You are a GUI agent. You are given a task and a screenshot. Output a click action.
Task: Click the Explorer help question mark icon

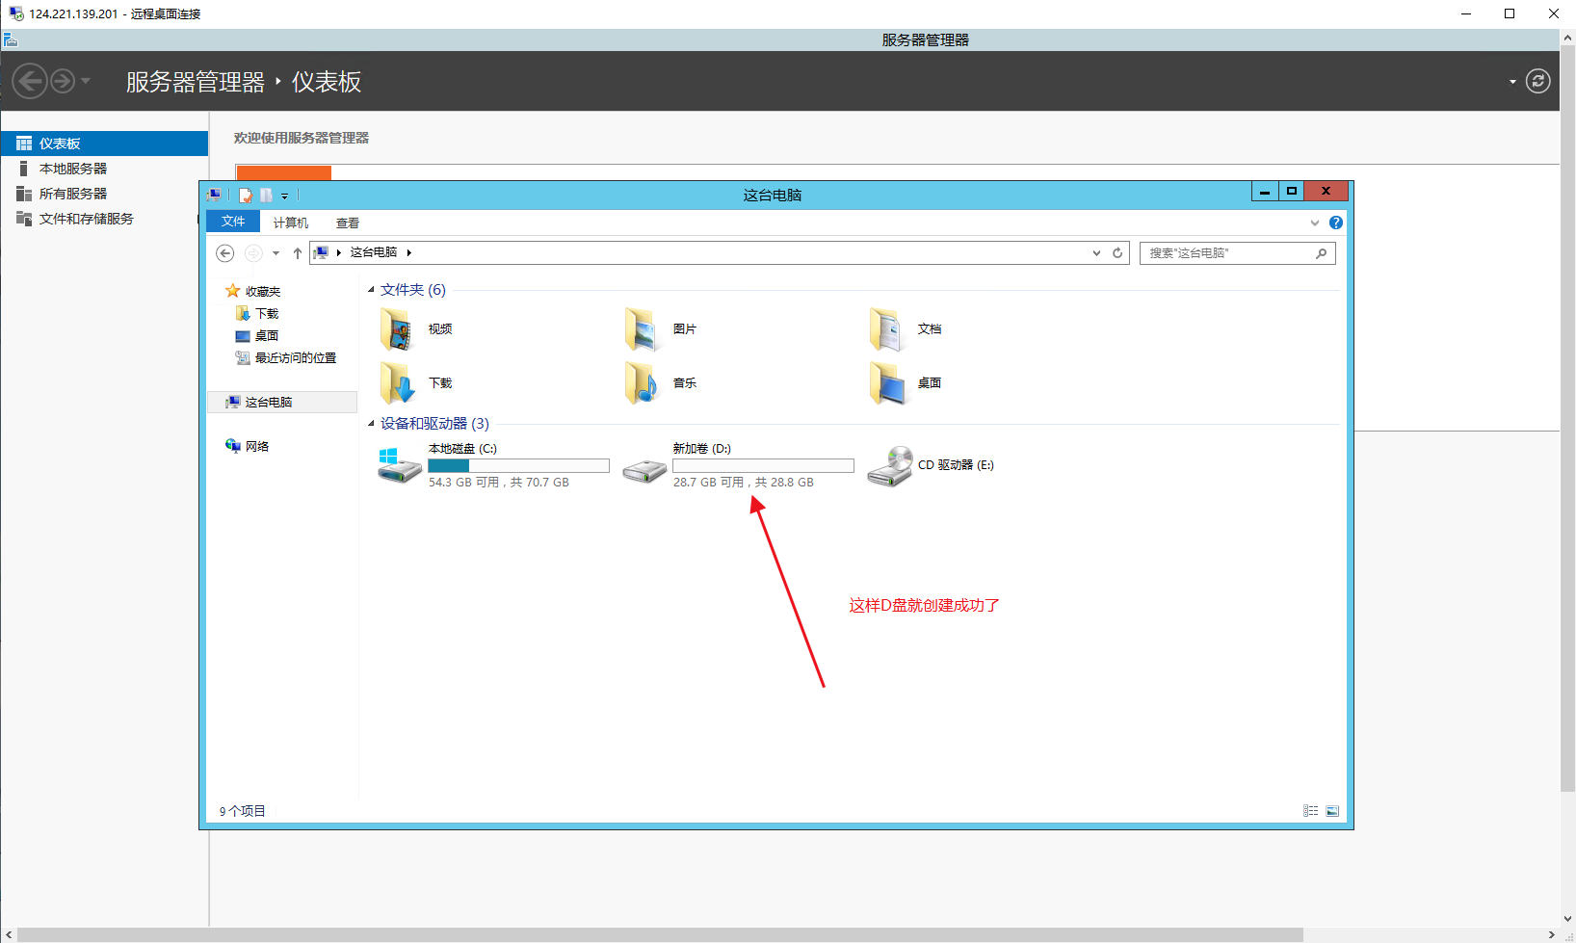click(x=1336, y=223)
